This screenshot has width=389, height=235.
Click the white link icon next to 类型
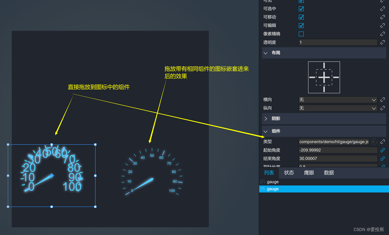tap(382, 142)
